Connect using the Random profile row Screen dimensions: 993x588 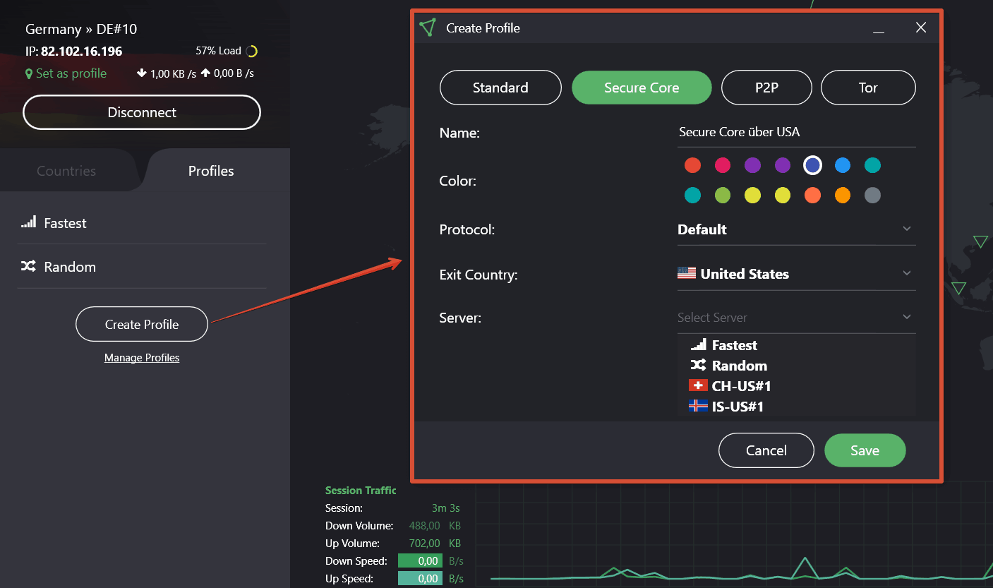(x=142, y=267)
